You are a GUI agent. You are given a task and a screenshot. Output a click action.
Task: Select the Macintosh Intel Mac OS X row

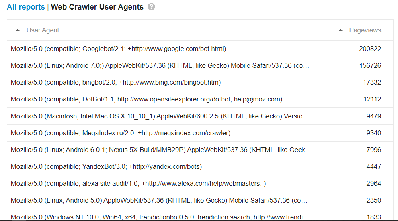tap(200, 116)
